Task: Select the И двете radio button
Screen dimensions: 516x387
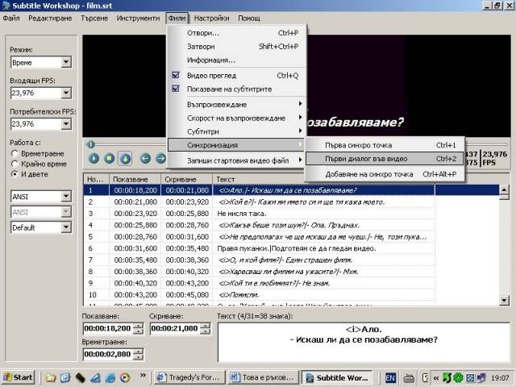Action: [15, 174]
